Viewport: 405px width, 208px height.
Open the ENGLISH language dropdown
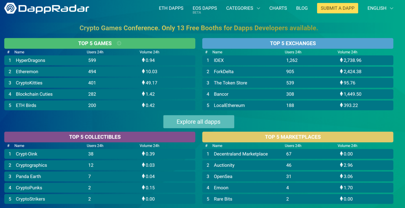pos(380,8)
